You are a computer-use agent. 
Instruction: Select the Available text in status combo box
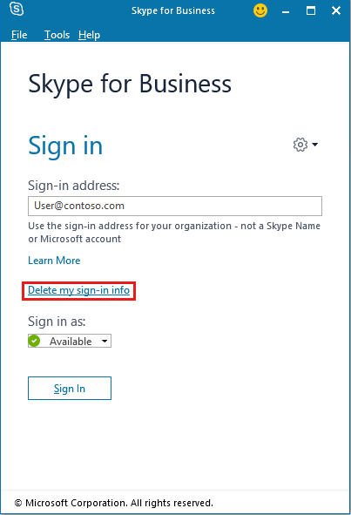click(71, 342)
